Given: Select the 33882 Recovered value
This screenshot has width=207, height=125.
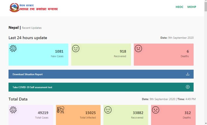Looking at the screenshot, I should point(138,113).
